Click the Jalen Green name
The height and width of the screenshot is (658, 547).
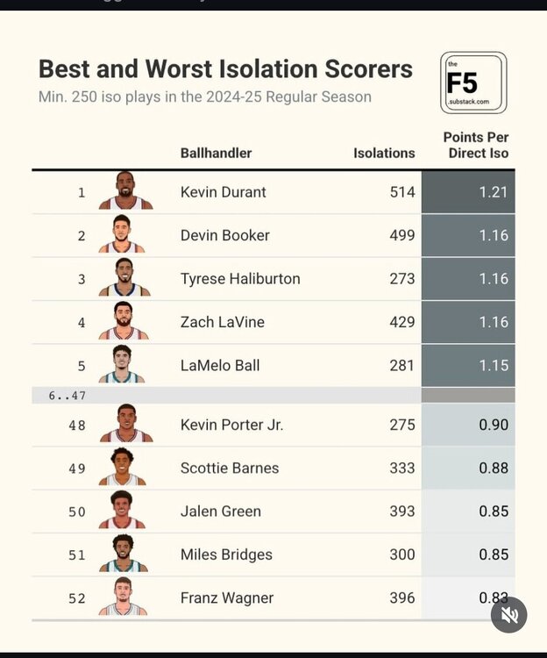221,511
